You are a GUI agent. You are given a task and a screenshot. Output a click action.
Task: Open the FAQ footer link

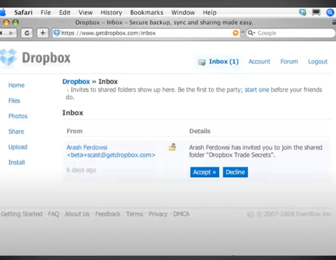(x=54, y=214)
